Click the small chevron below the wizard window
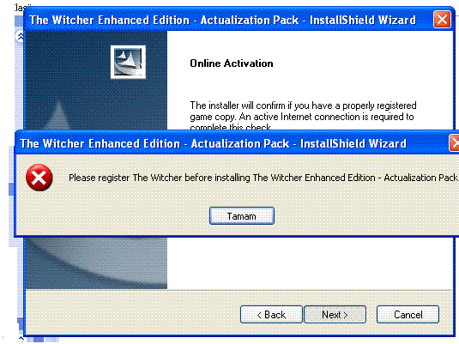Screen dimensions: 459x344 (x=21, y=340)
